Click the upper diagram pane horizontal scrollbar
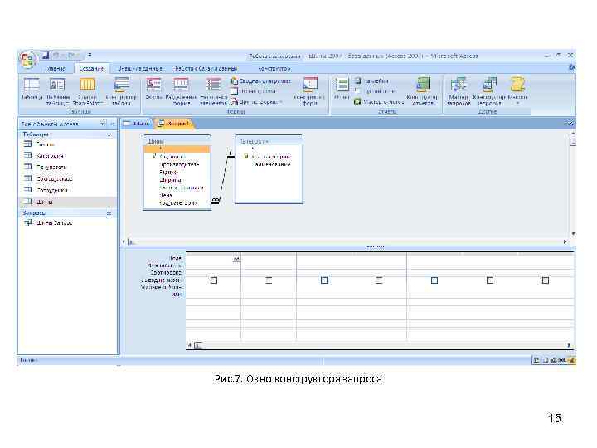 coord(345,241)
